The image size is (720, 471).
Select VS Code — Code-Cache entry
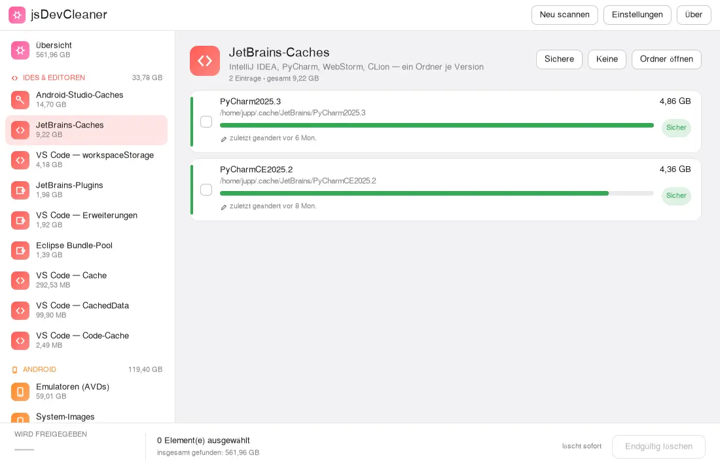(x=86, y=340)
